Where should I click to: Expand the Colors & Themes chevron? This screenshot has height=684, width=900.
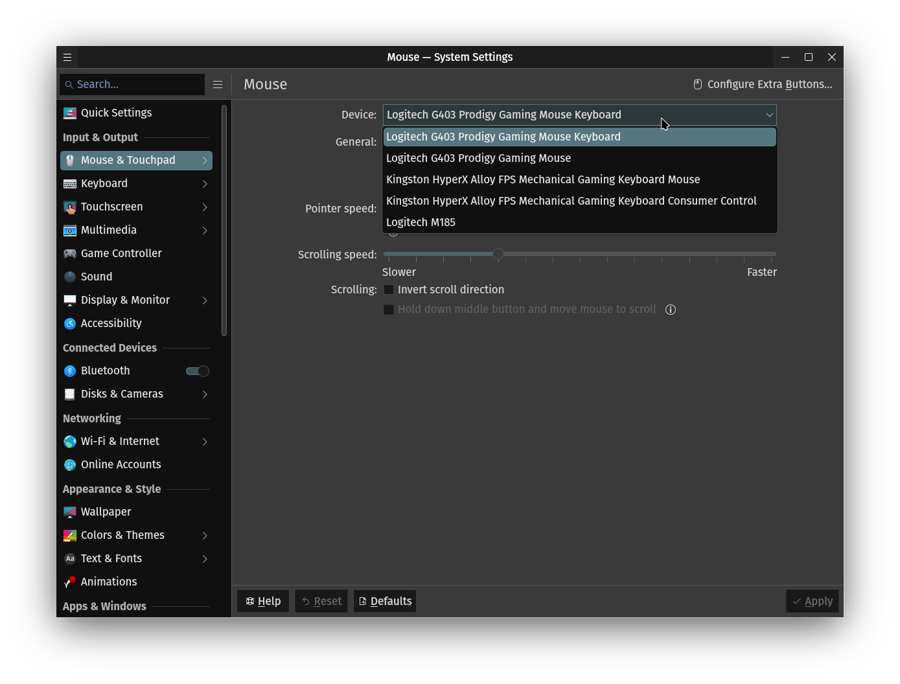point(205,536)
